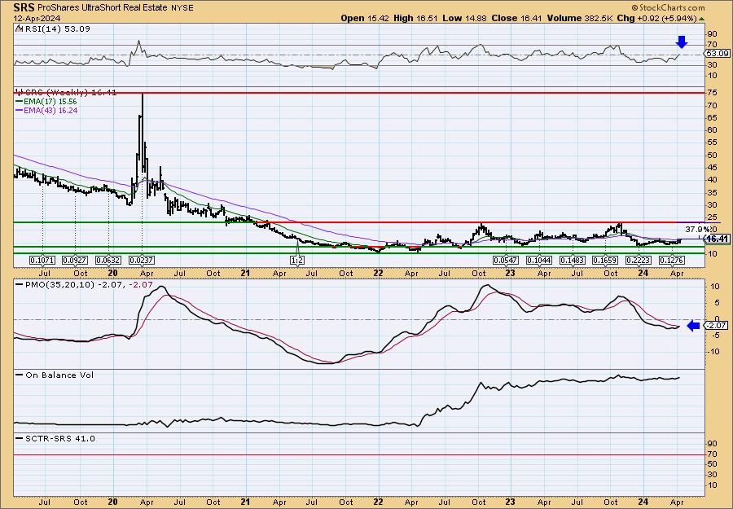This screenshot has width=733, height=509.
Task: Click the Open 15.42 value
Action: 365,18
